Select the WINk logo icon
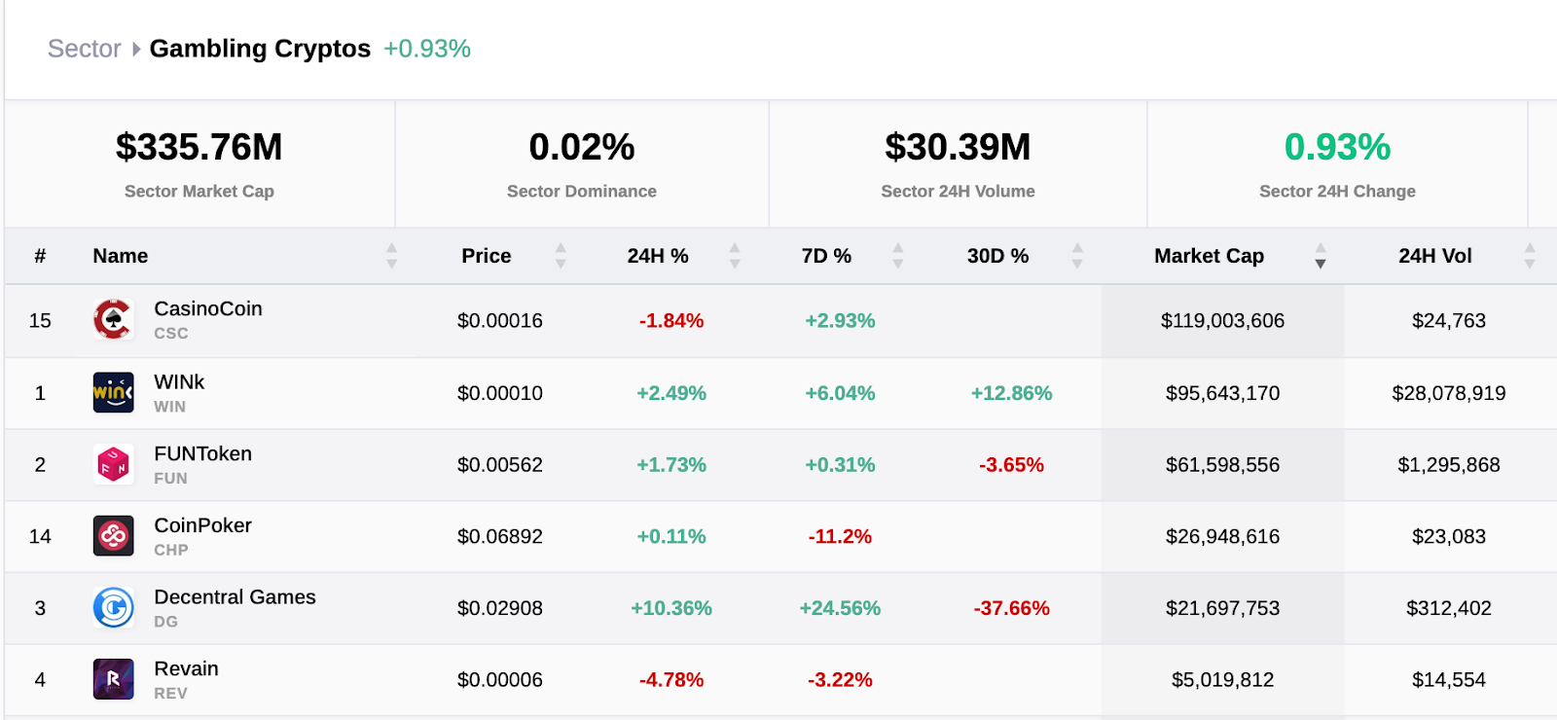The image size is (1557, 720). point(113,393)
